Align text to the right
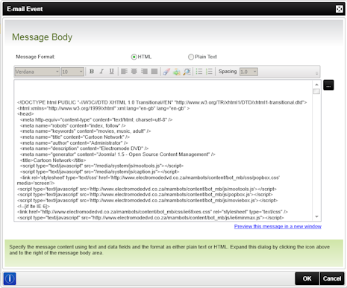The image size is (347, 288). pyautogui.click(x=144, y=72)
